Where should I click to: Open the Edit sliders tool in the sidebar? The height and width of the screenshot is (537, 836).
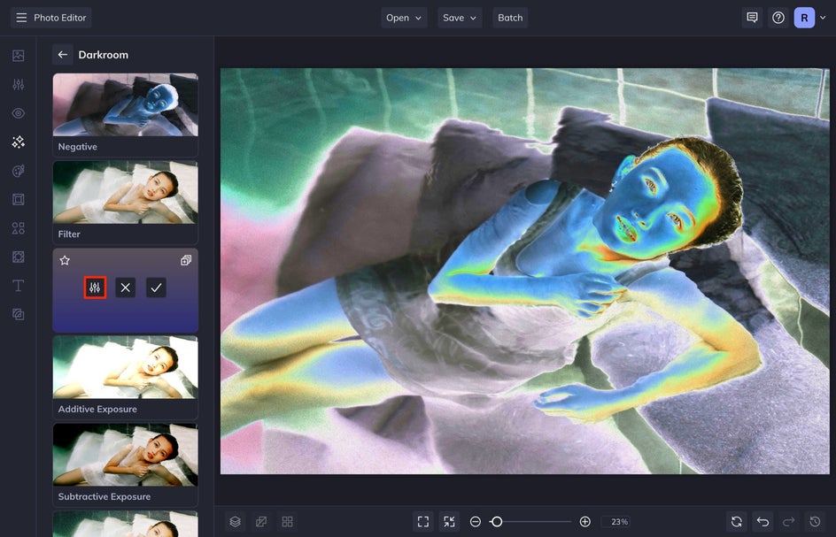pyautogui.click(x=18, y=84)
